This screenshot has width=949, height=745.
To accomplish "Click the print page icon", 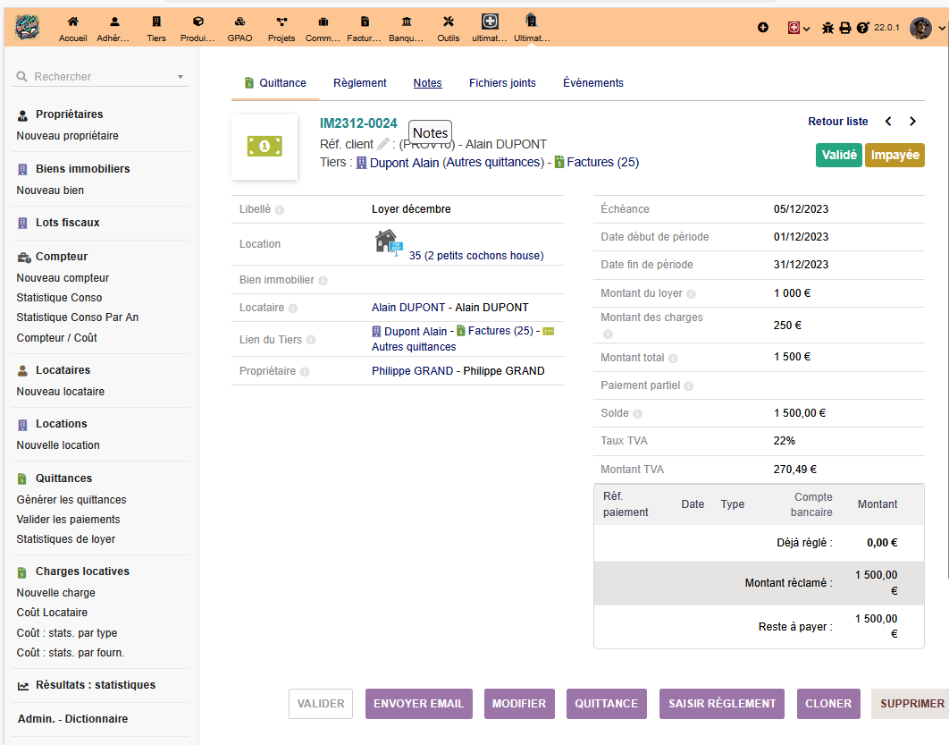I will pos(845,28).
